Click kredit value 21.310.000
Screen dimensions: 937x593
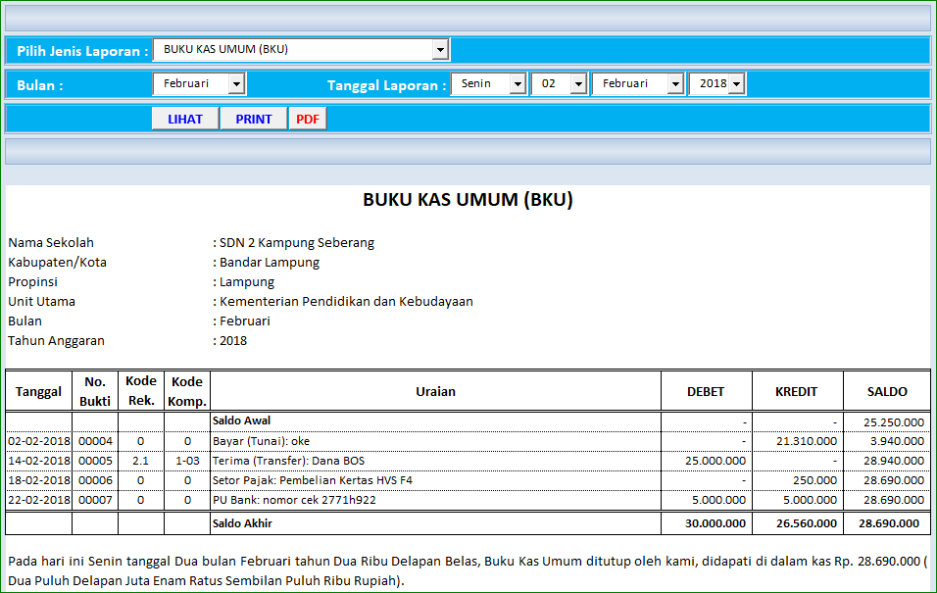806,441
